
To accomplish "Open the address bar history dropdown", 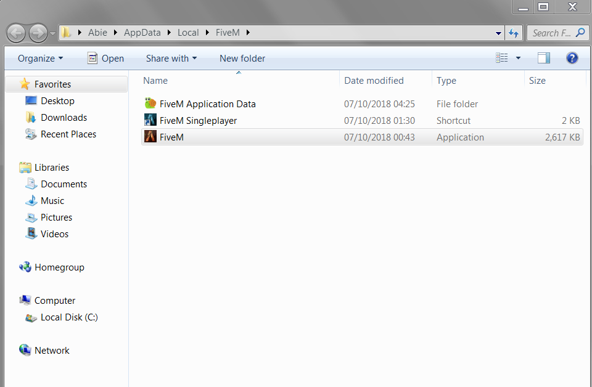I will pyautogui.click(x=498, y=33).
